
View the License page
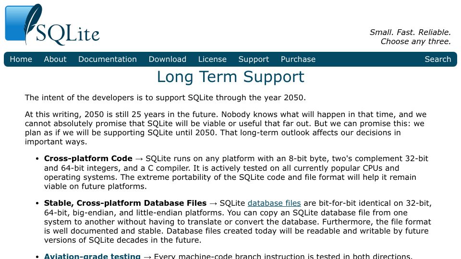coord(212,59)
